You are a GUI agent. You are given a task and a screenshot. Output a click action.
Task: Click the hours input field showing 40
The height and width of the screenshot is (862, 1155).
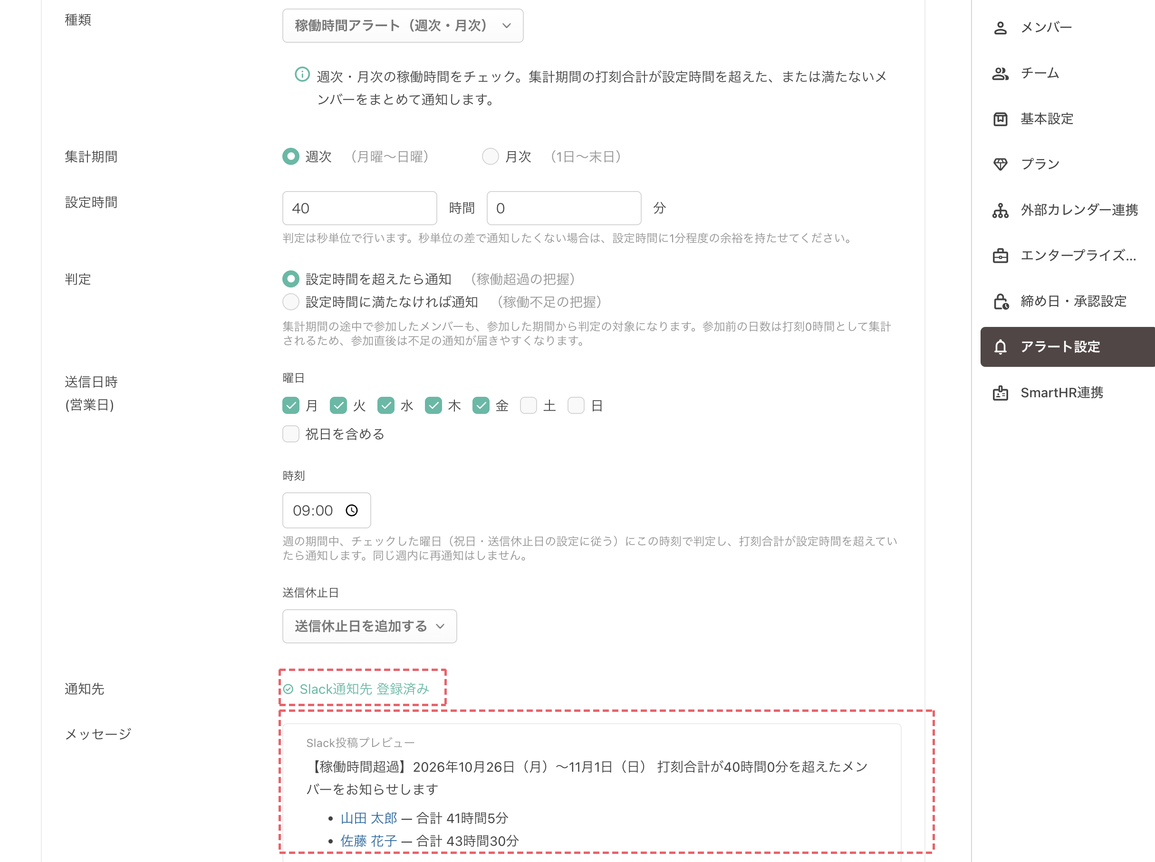tap(360, 208)
